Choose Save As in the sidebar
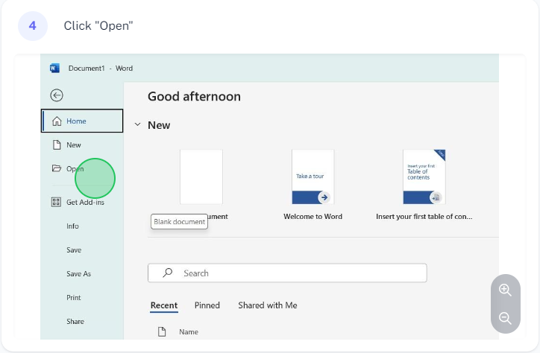The image size is (540, 353). pyautogui.click(x=82, y=273)
